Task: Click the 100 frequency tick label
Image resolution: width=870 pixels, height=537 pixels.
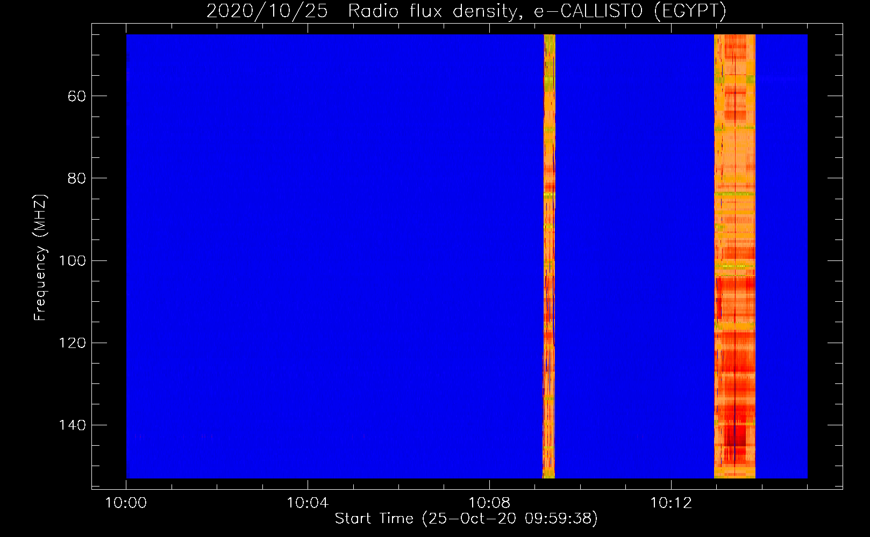Action: (72, 260)
